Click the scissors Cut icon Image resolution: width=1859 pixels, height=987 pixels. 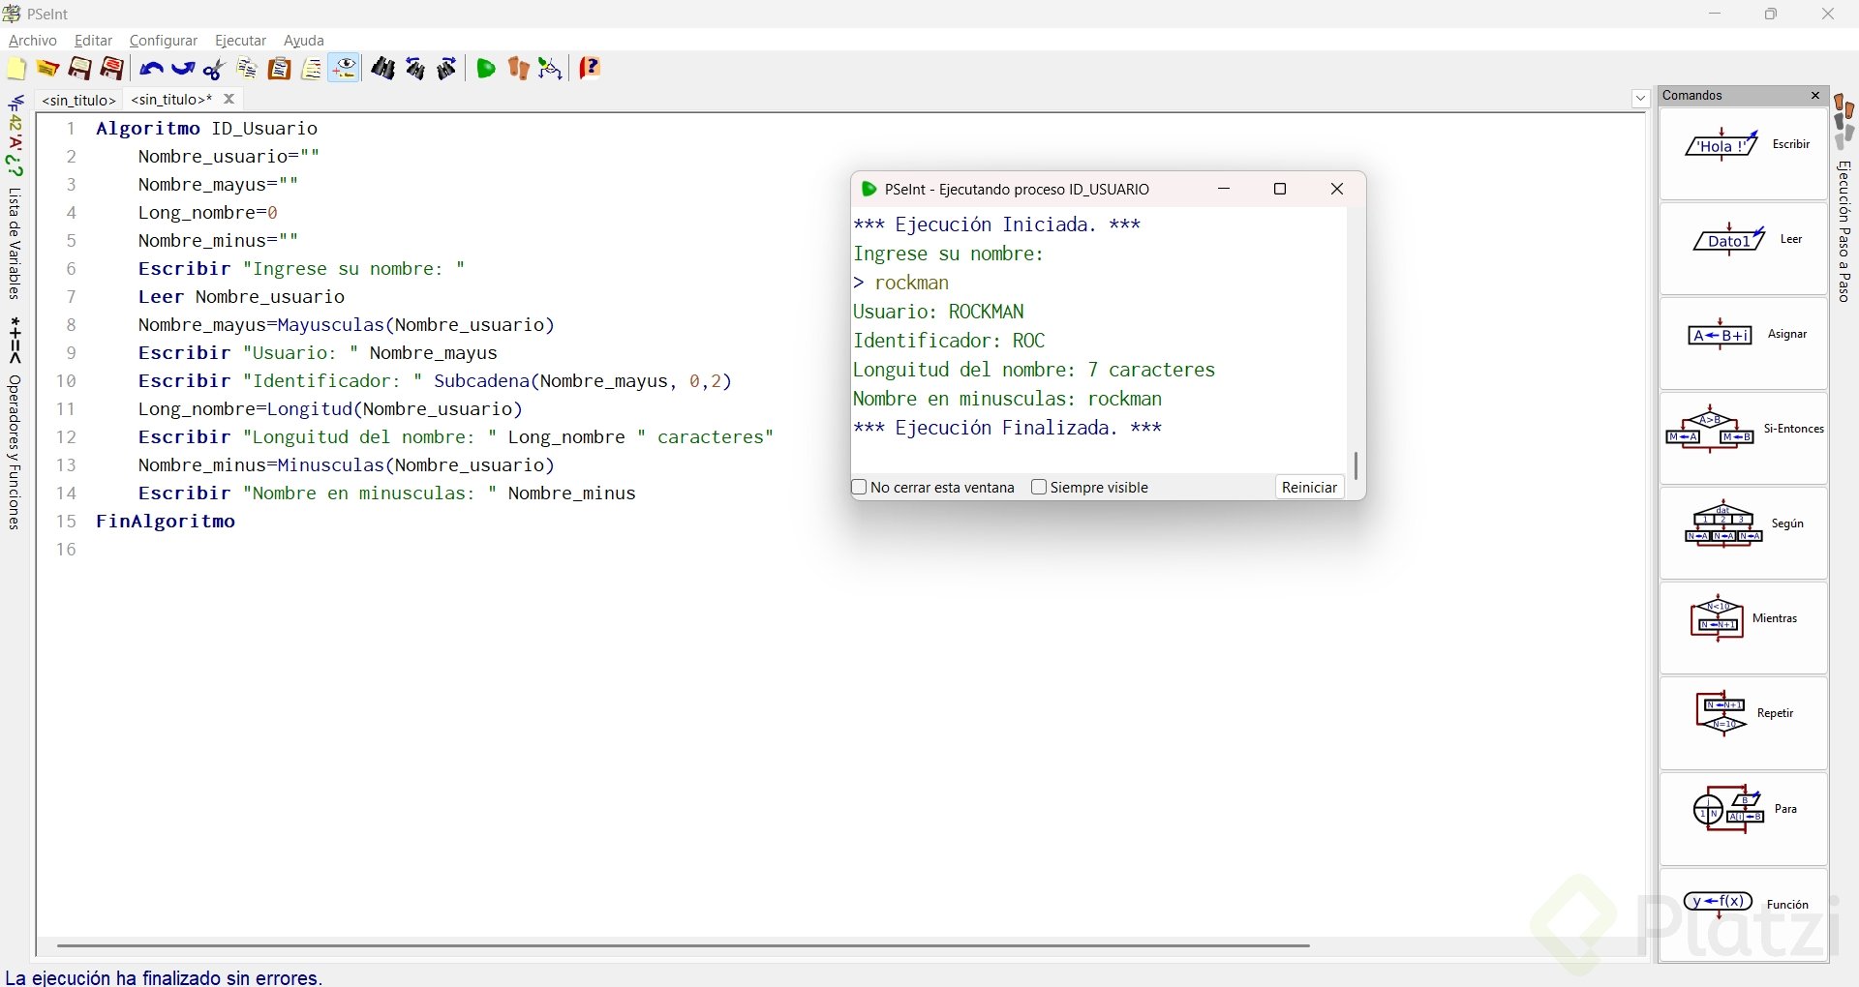pyautogui.click(x=215, y=69)
